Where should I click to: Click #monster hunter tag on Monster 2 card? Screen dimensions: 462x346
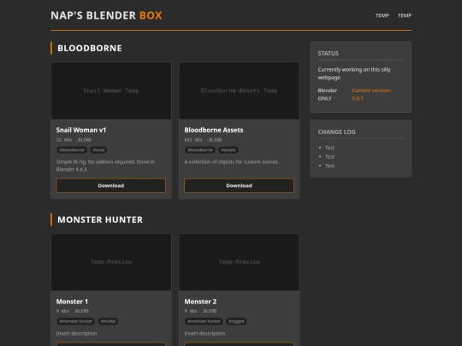pyautogui.click(x=204, y=321)
